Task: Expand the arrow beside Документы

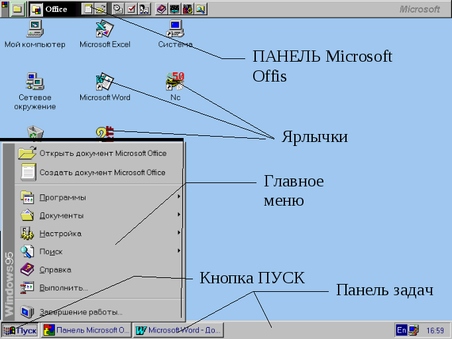Action: pyautogui.click(x=179, y=215)
